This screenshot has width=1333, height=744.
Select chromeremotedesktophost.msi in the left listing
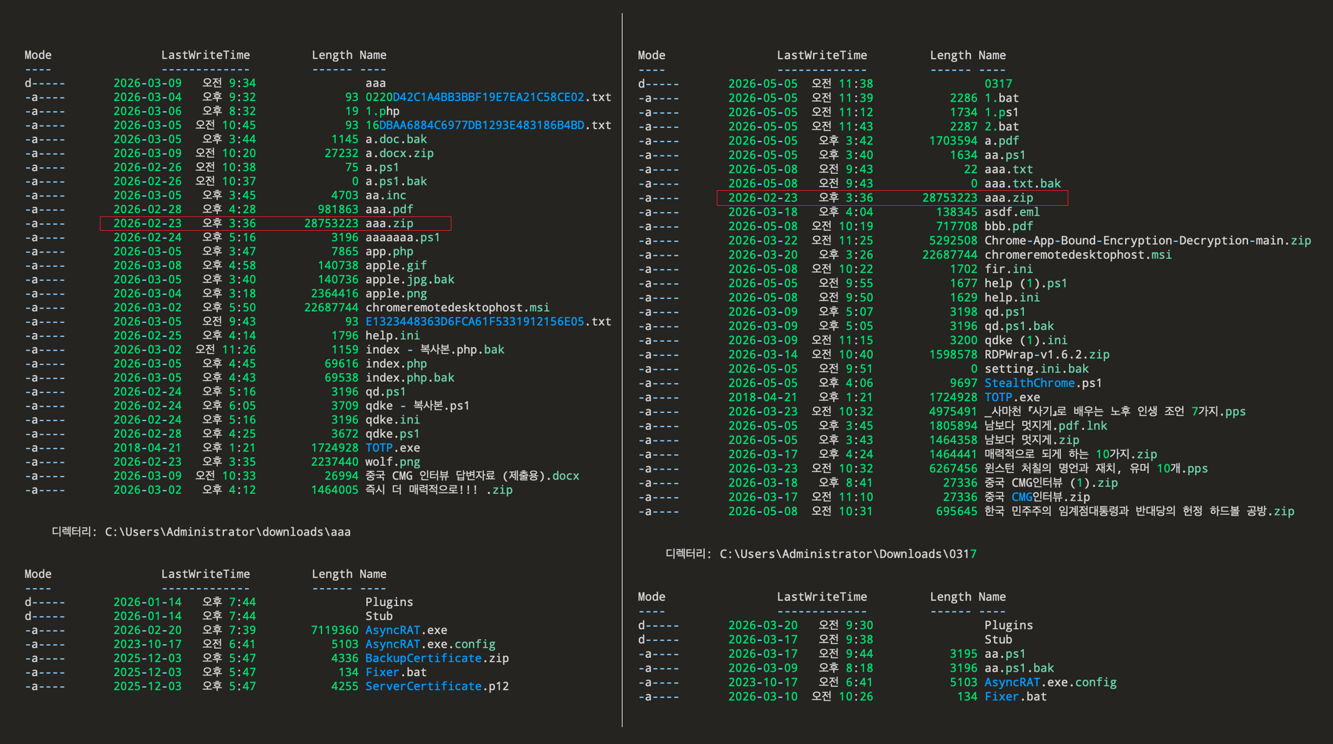[457, 307]
